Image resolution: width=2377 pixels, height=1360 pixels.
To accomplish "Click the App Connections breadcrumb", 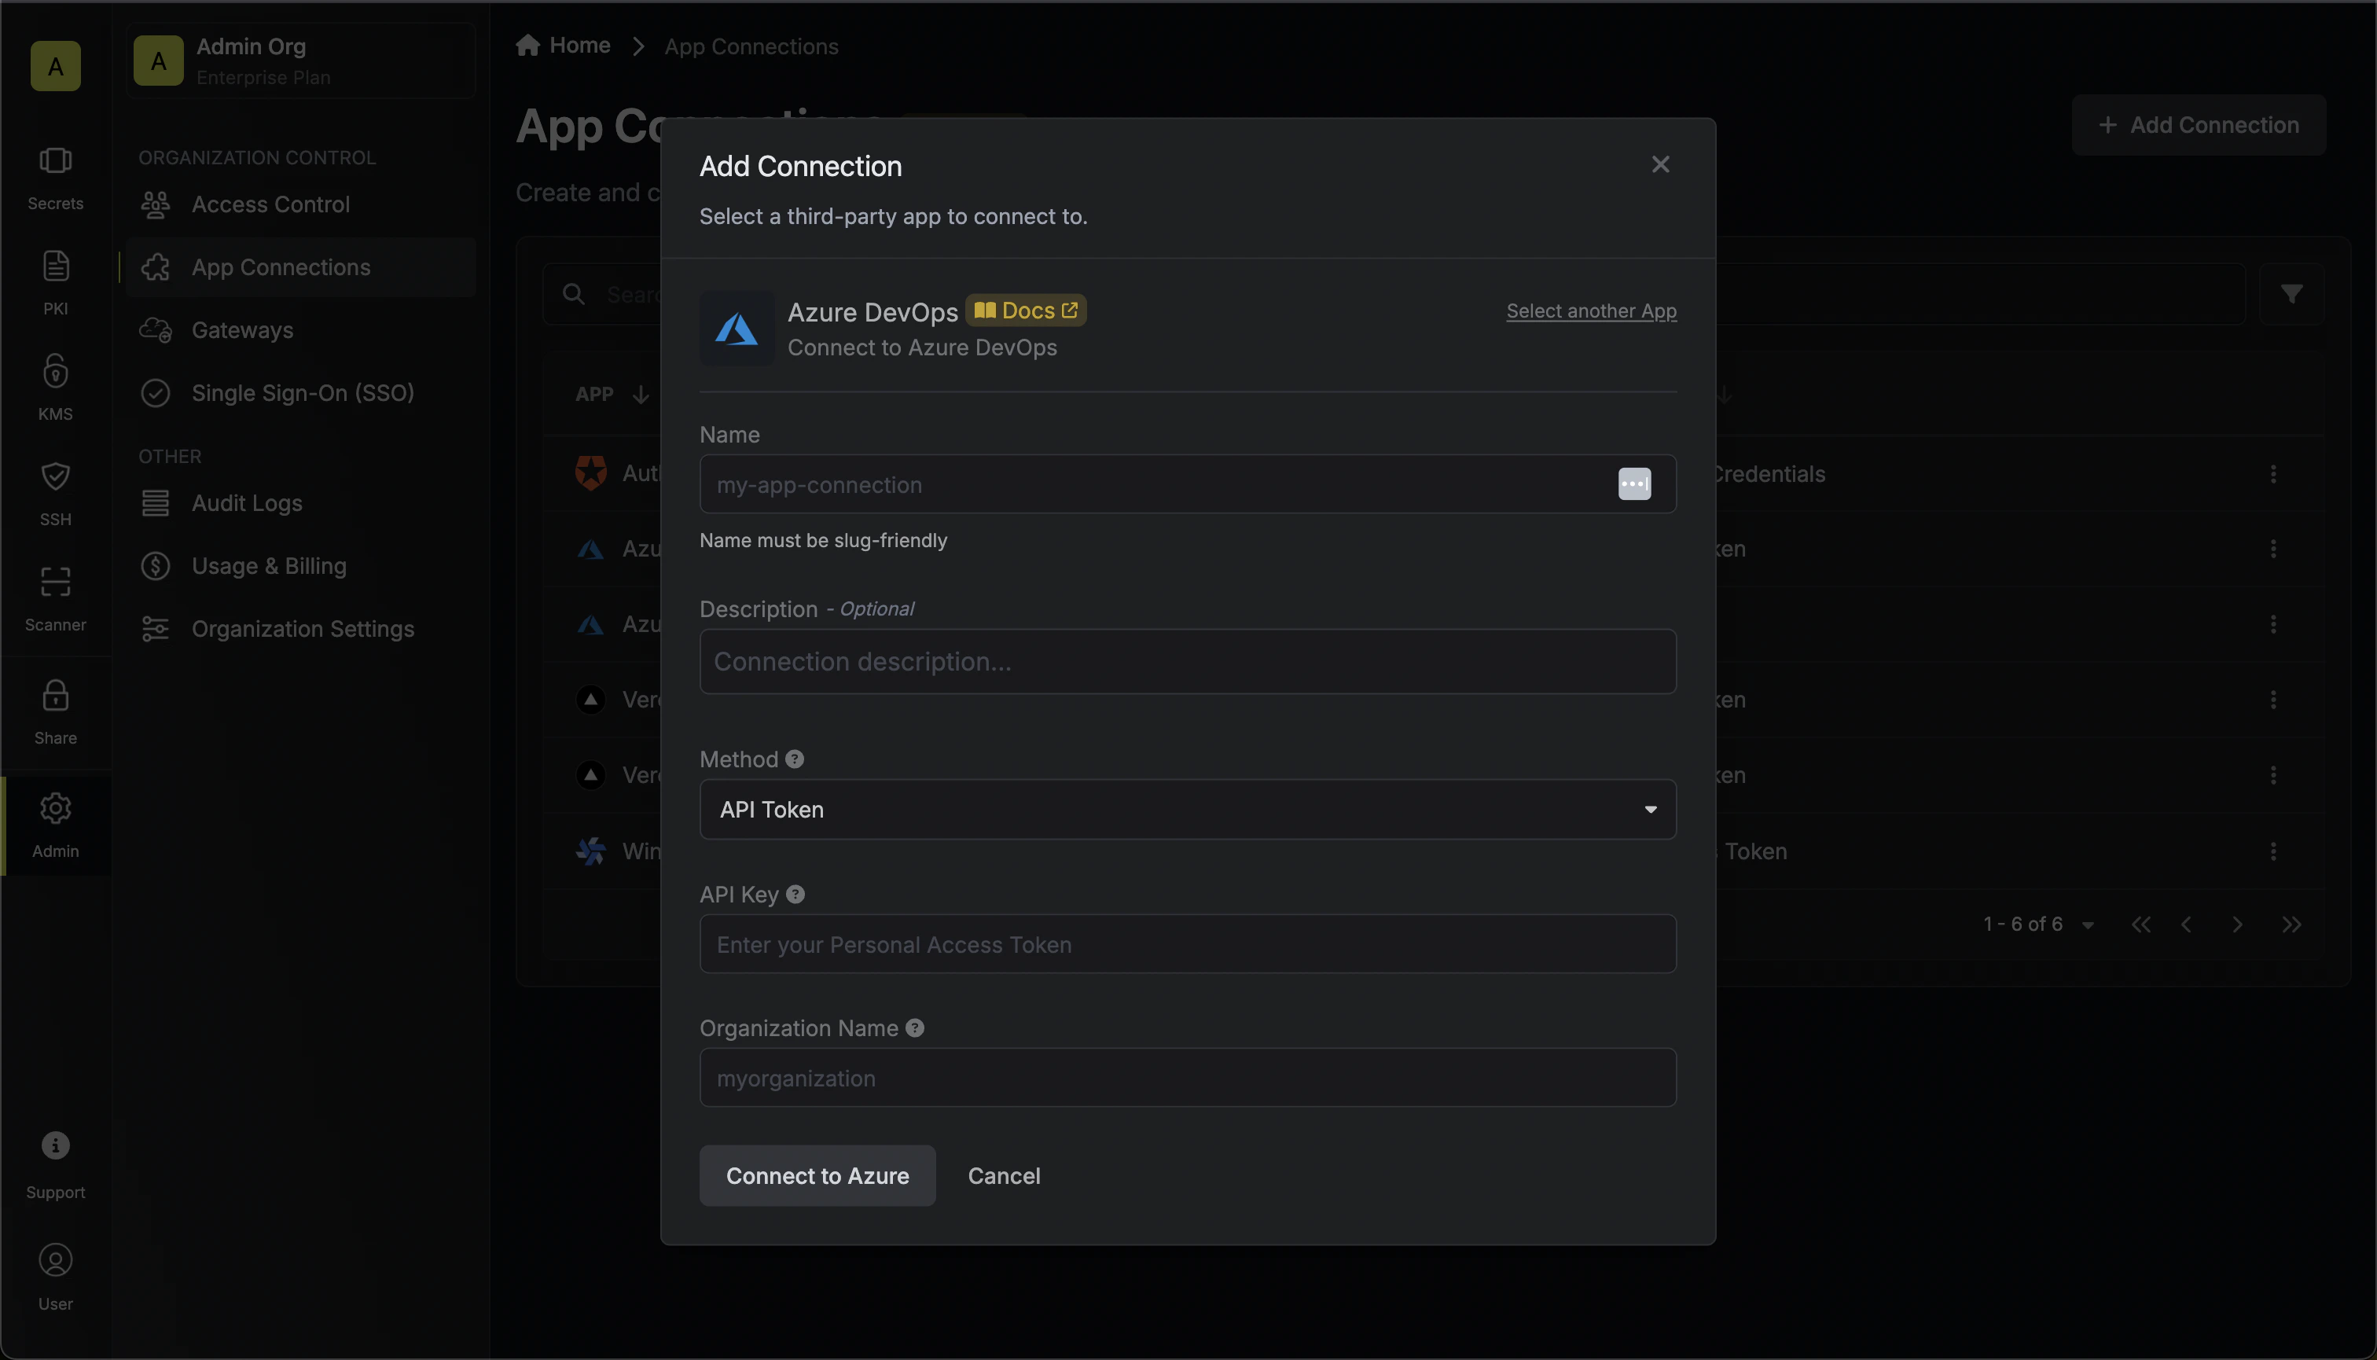I will click(x=751, y=46).
